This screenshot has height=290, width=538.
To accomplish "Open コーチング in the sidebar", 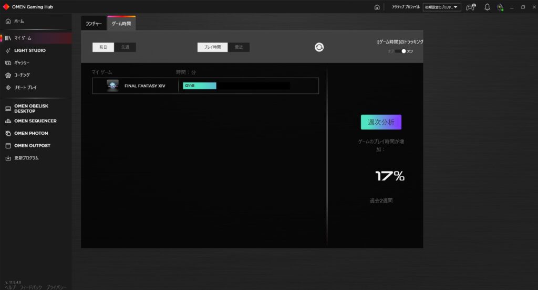I will coord(22,75).
